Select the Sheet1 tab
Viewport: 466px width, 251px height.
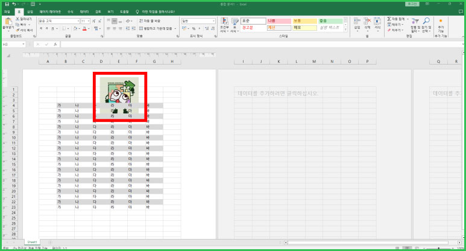click(32, 242)
